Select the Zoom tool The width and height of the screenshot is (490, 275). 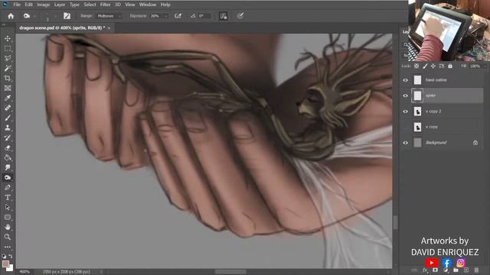(8, 237)
